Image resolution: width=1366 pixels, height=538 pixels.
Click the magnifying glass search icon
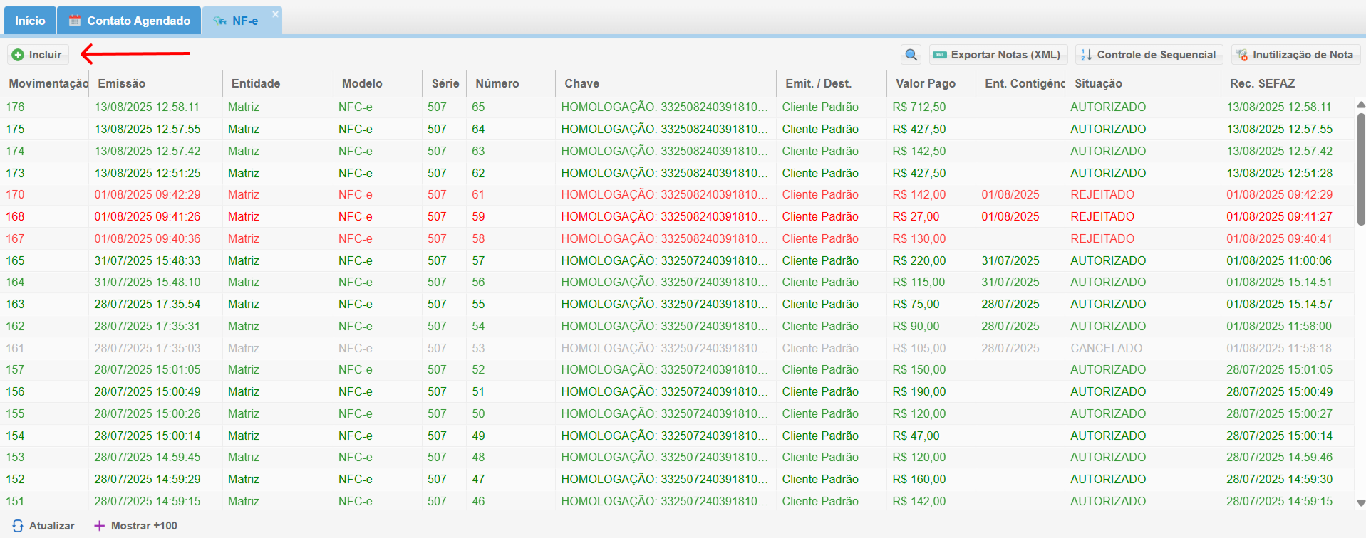(911, 55)
